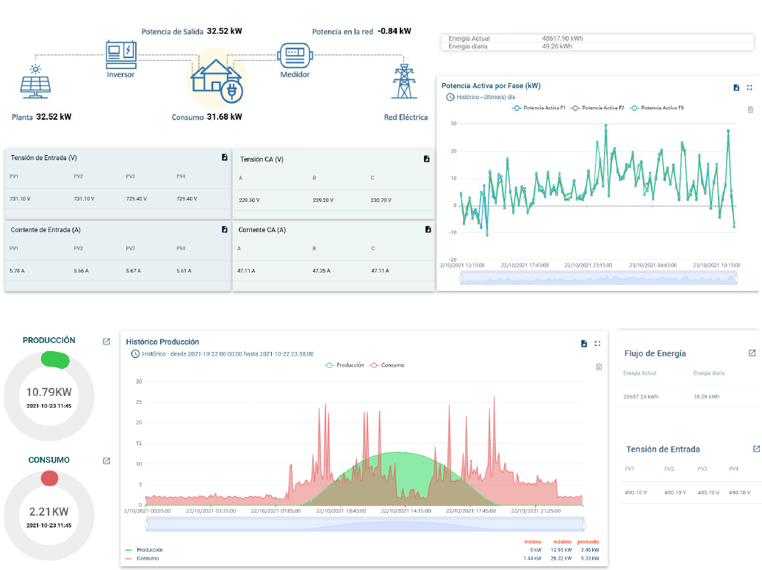The width and height of the screenshot is (762, 570).
Task: Click the Inversor icon in the flow diagram
Action: pos(121,55)
